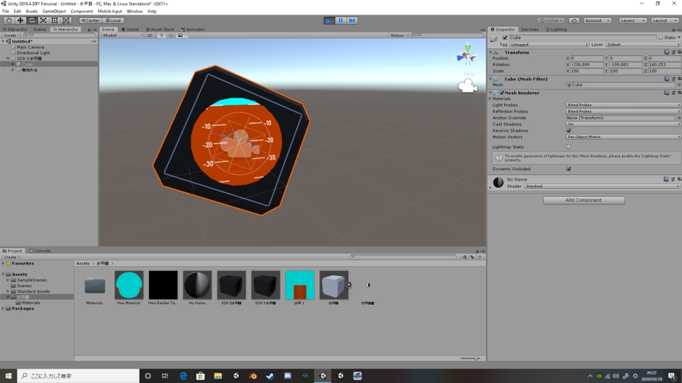Viewport: 682px width, 383px height.
Task: Open the Gizmos dropdown
Action: (x=398, y=35)
